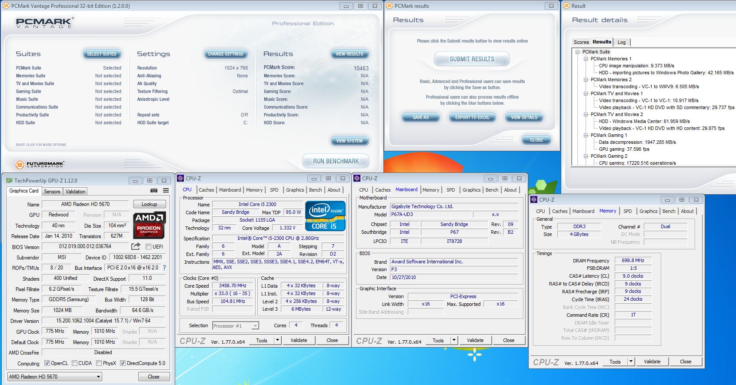Image resolution: width=736 pixels, height=385 pixels.
Task: Click the Close button in PCMark results
Action: coord(536,140)
